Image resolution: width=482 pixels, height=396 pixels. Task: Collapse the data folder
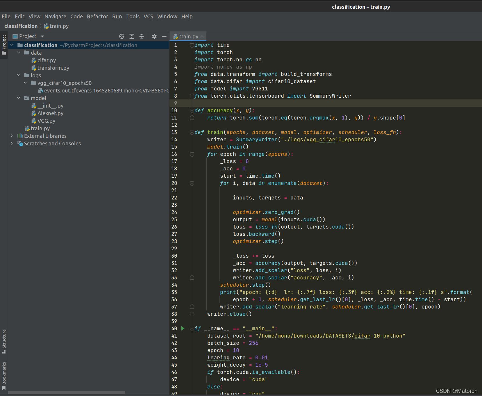(x=19, y=53)
